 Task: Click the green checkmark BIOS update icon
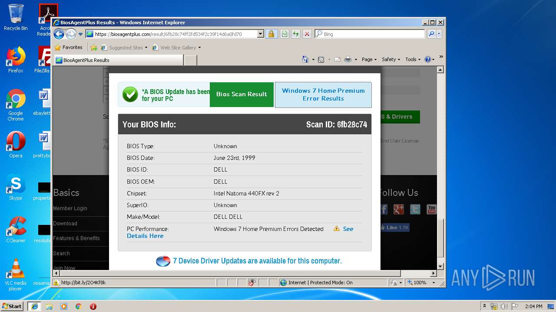coord(130,94)
